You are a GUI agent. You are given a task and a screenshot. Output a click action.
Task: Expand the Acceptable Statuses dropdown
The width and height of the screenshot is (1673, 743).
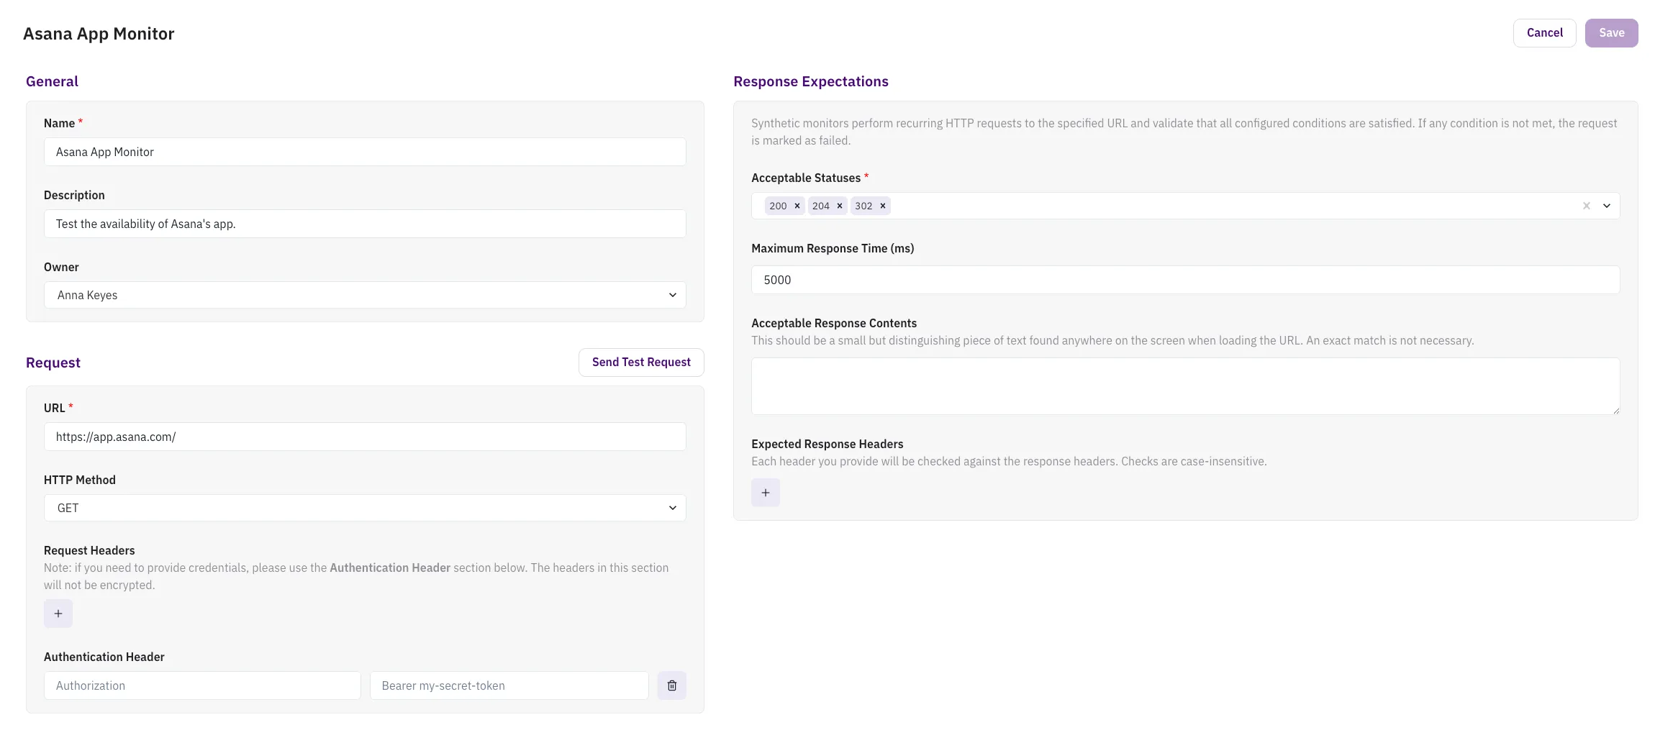pyautogui.click(x=1607, y=206)
